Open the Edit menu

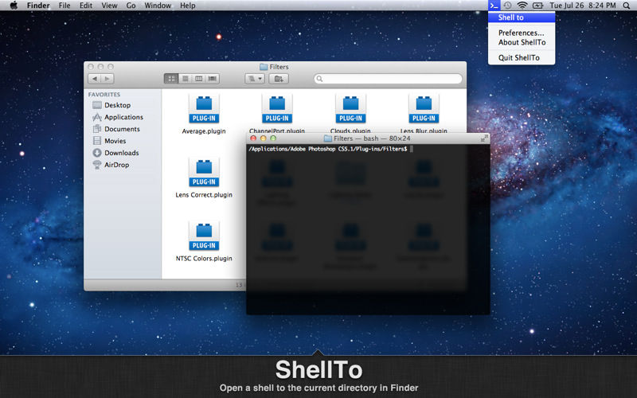[86, 6]
